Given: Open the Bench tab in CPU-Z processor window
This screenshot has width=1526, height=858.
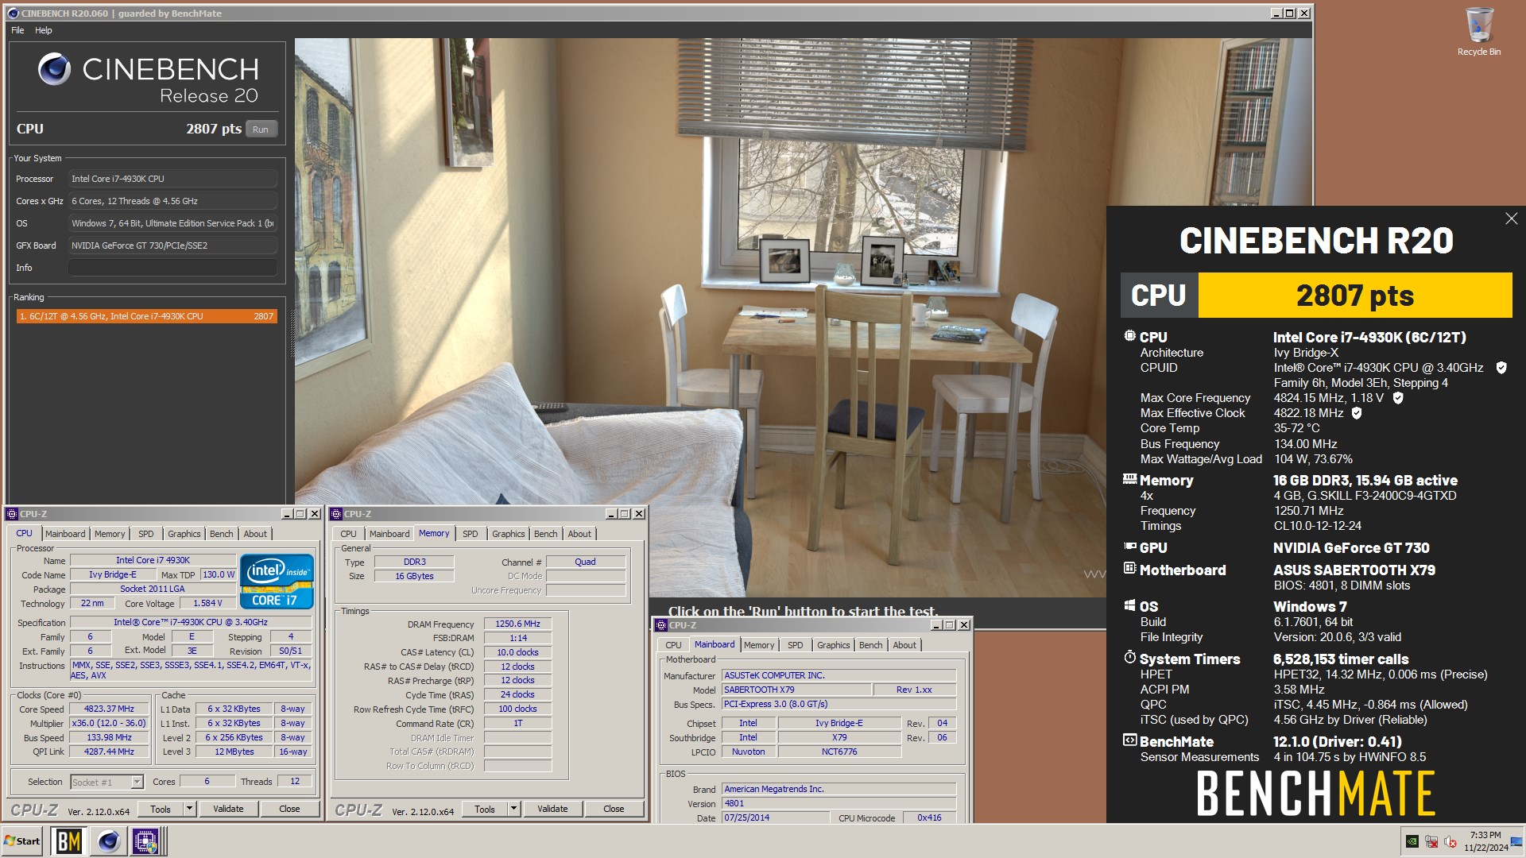Looking at the screenshot, I should coord(222,534).
